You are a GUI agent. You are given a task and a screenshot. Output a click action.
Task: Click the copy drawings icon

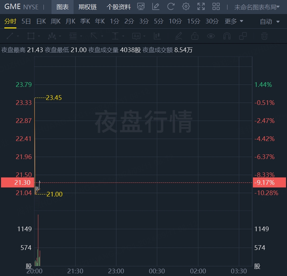[x=243, y=36]
